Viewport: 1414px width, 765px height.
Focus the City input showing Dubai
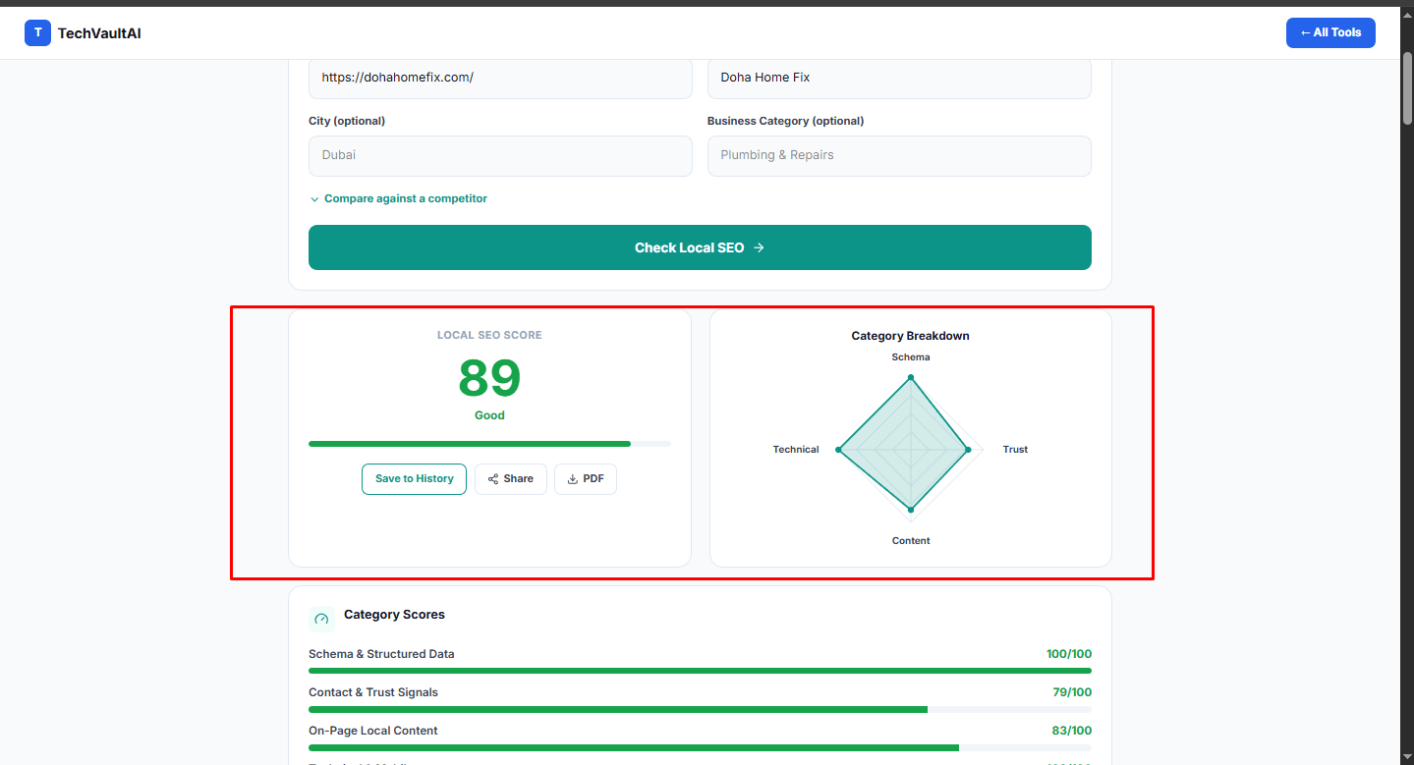coord(500,155)
